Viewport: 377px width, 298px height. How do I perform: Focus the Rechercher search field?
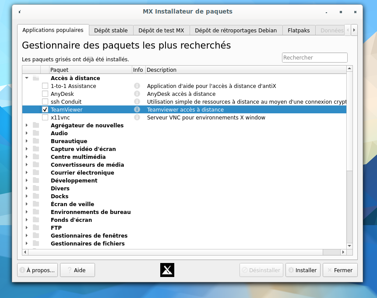coord(314,57)
